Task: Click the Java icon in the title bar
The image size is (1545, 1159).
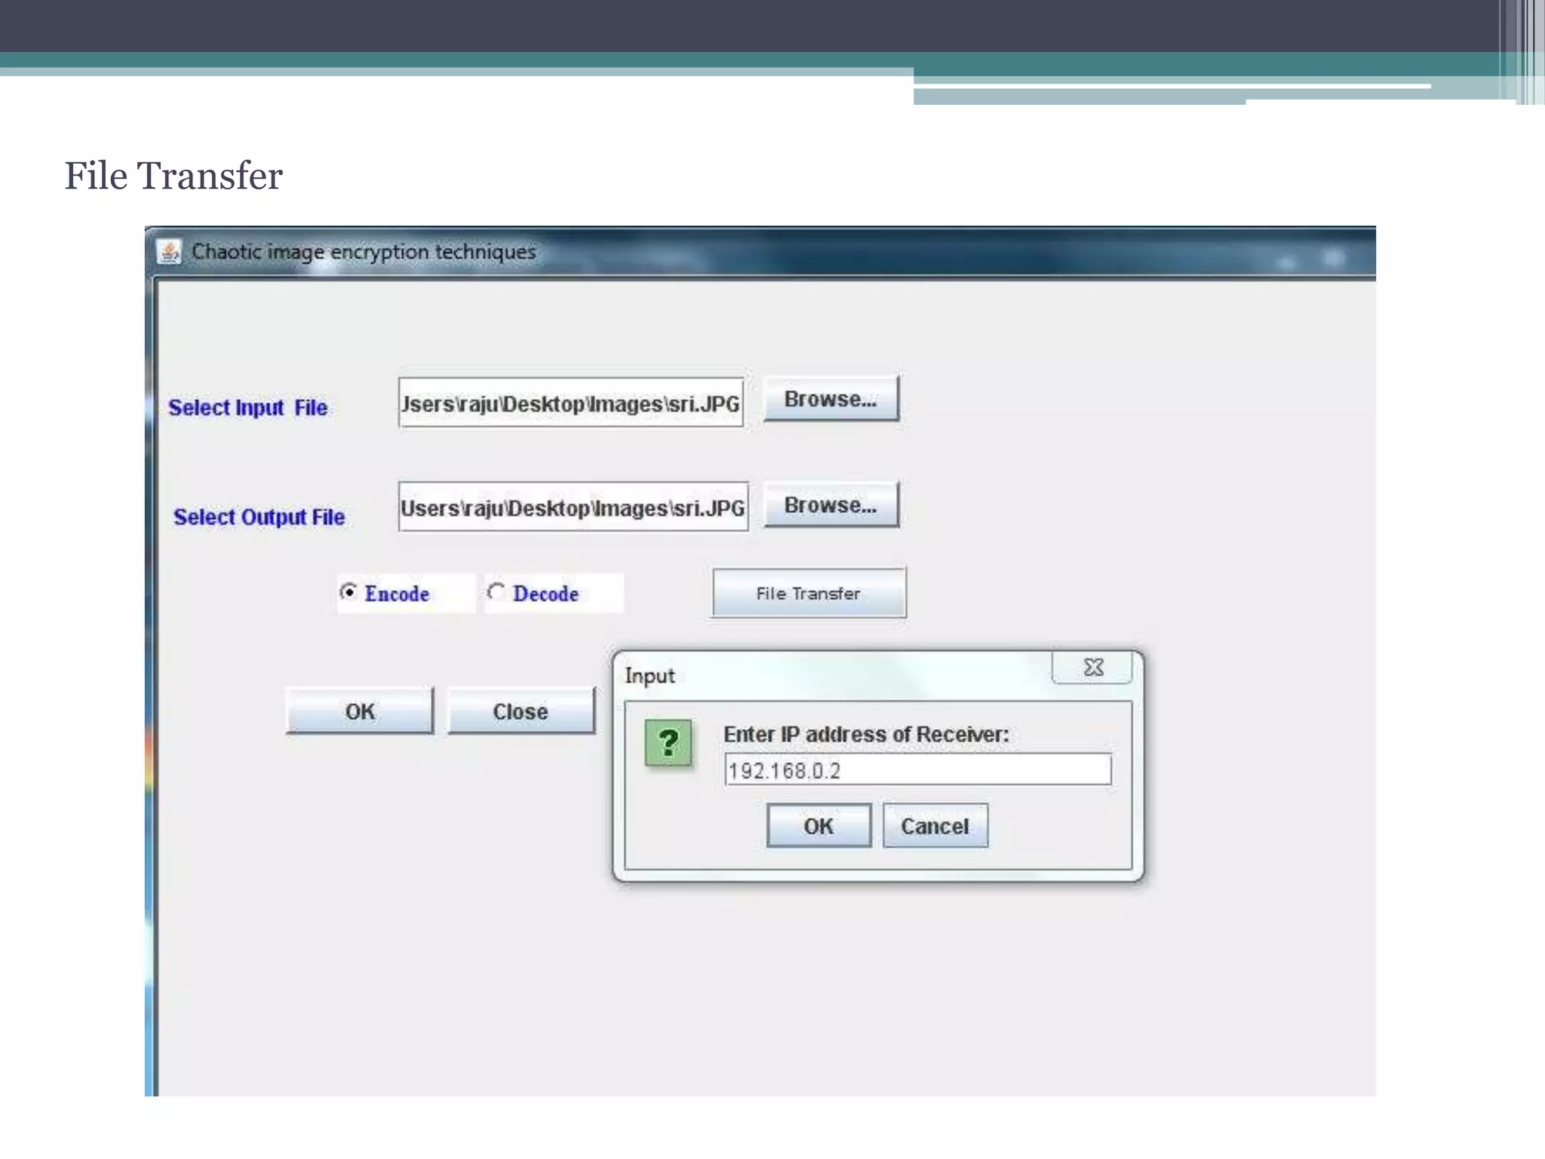Action: point(169,251)
